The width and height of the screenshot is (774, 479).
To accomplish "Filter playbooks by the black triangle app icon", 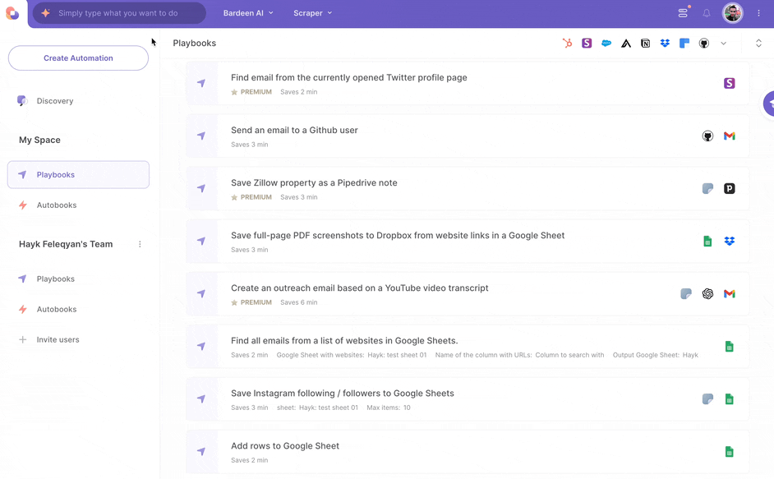I will (626, 44).
